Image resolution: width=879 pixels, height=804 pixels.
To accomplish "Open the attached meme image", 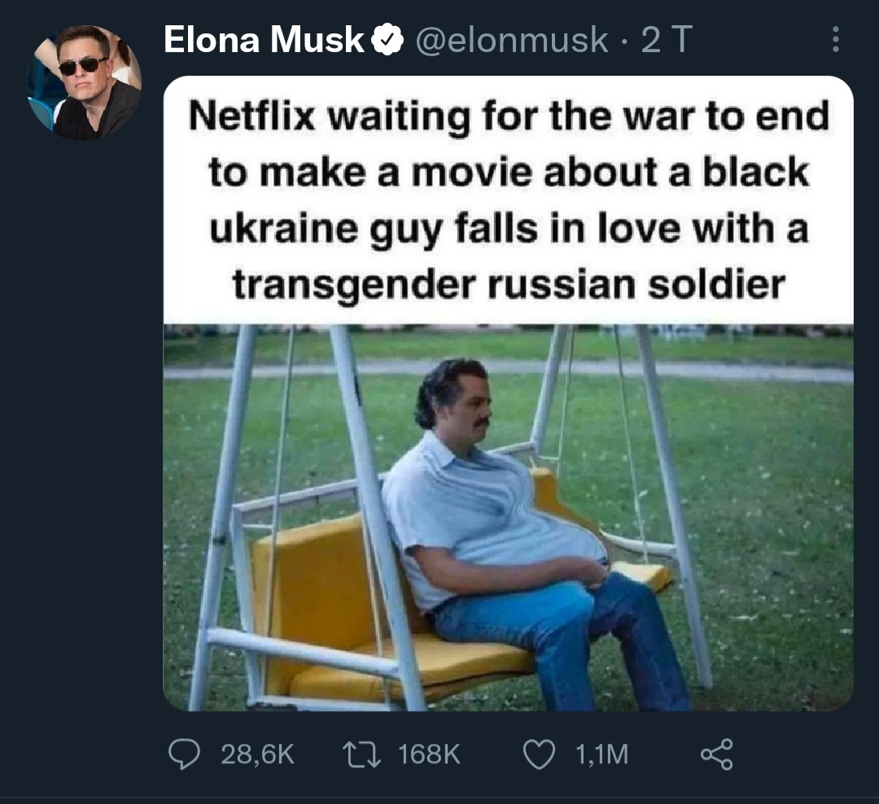I will (x=508, y=394).
